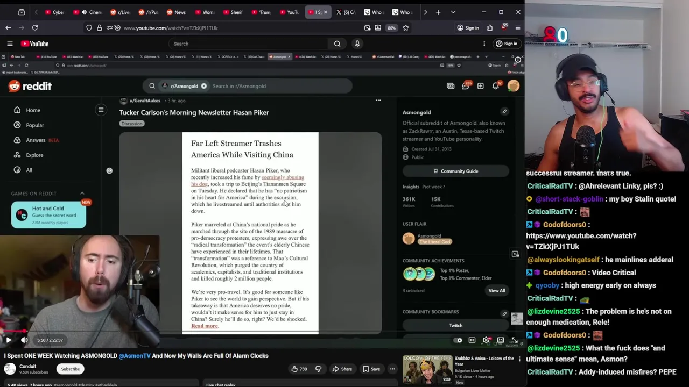Open the browser extensions puzzle icon
The height and width of the screenshot is (387, 689).
pyautogui.click(x=490, y=27)
